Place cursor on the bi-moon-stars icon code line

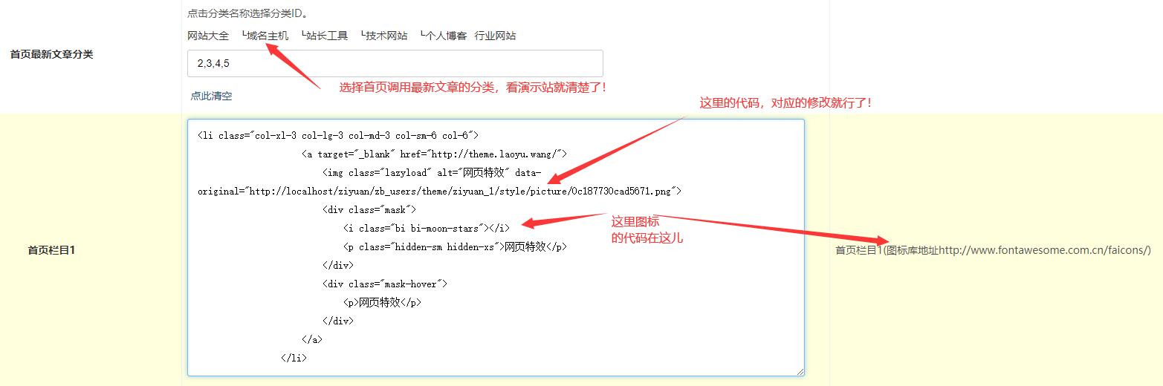(427, 228)
